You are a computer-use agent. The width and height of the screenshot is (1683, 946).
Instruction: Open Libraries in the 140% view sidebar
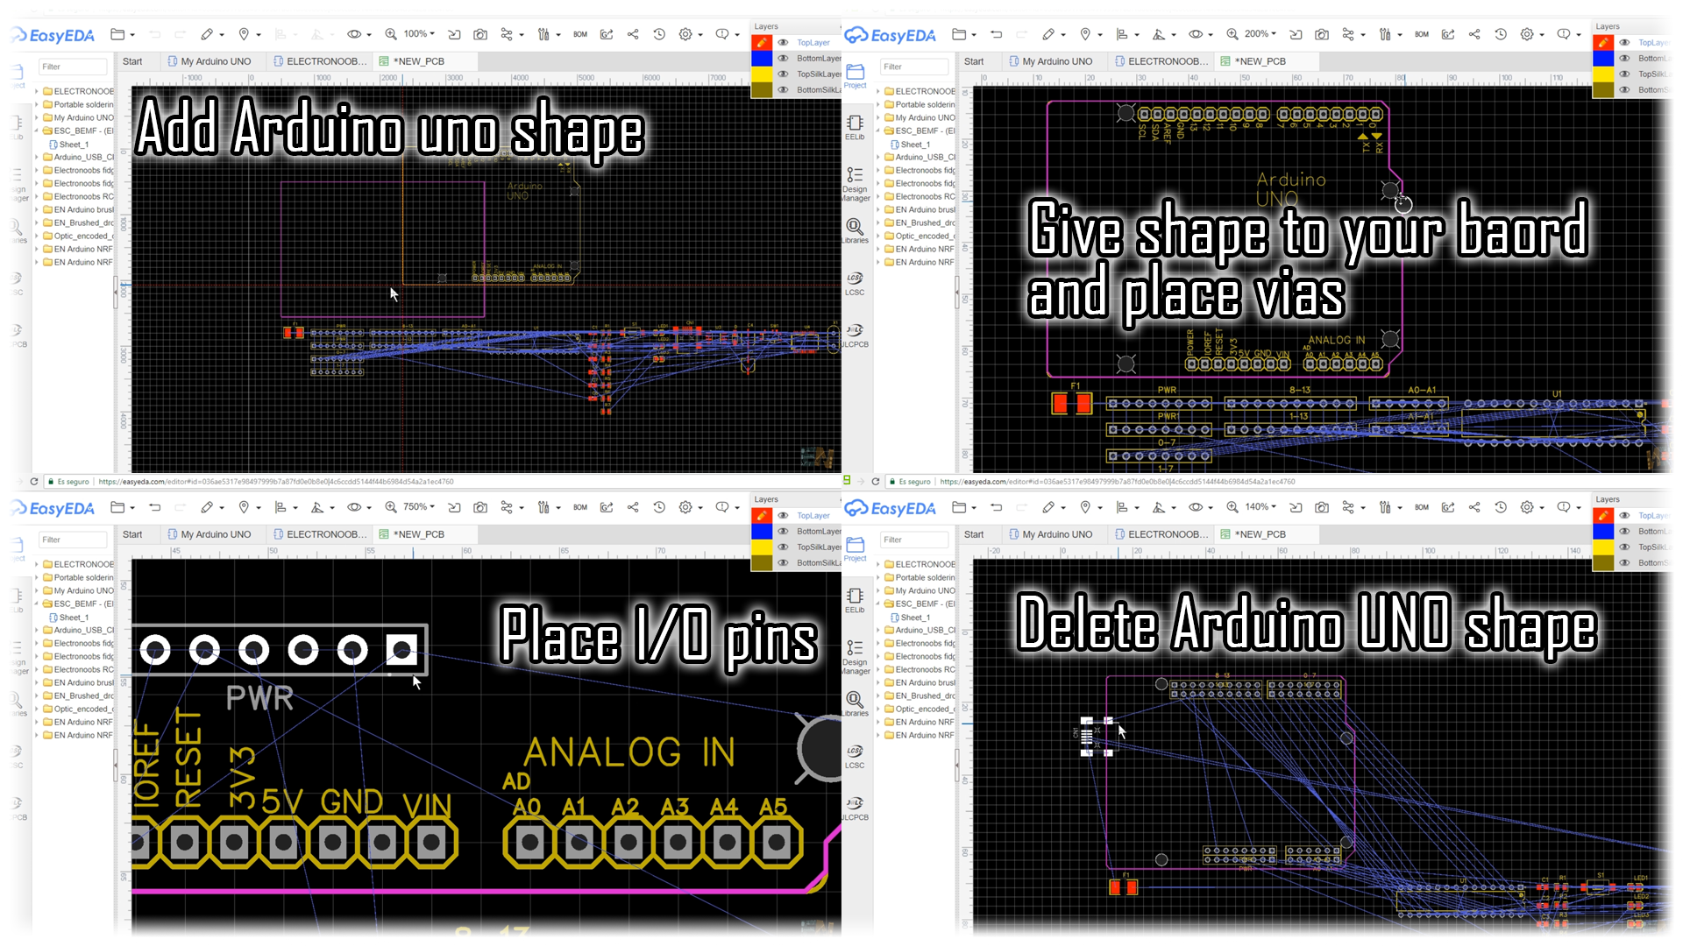pyautogui.click(x=856, y=703)
